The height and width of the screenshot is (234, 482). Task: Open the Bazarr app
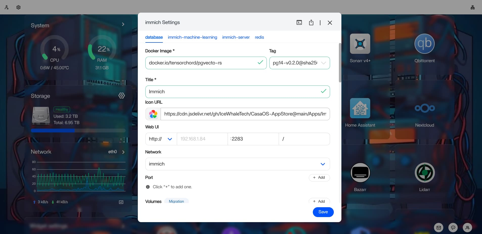pyautogui.click(x=360, y=173)
